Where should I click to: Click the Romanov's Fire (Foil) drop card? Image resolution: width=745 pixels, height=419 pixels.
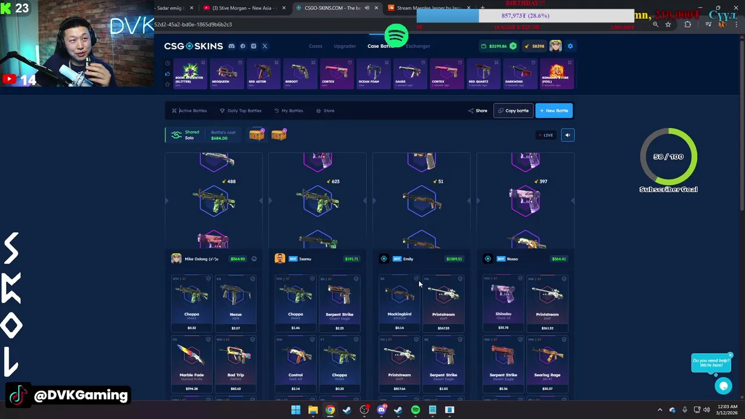click(557, 74)
